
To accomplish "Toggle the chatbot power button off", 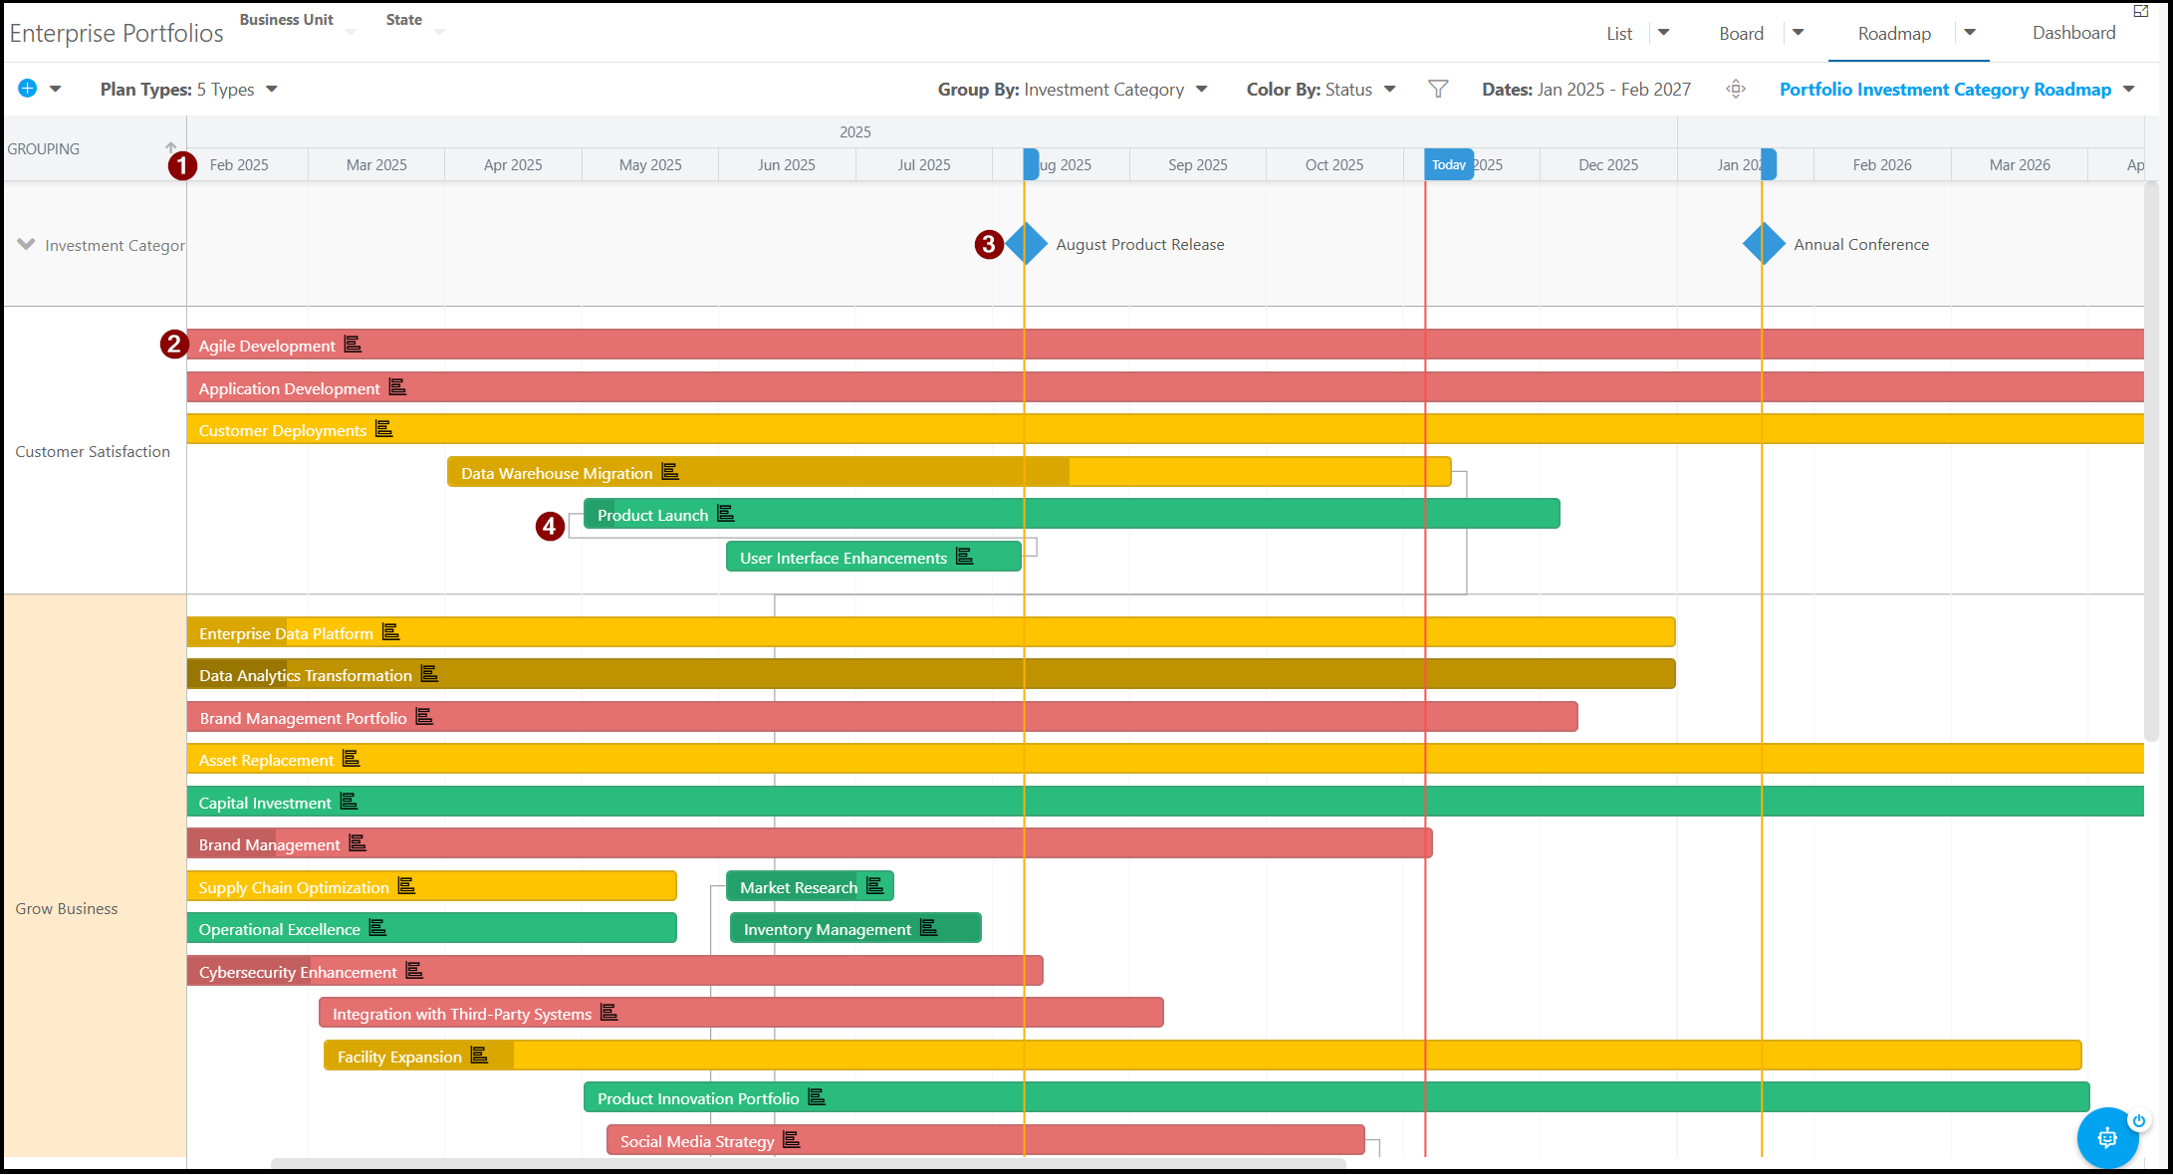I will pyautogui.click(x=2139, y=1119).
